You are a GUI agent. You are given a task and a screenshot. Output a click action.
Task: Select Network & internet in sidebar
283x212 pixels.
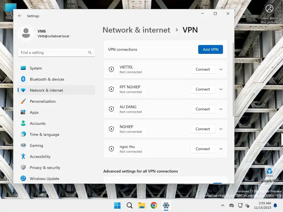click(56, 90)
